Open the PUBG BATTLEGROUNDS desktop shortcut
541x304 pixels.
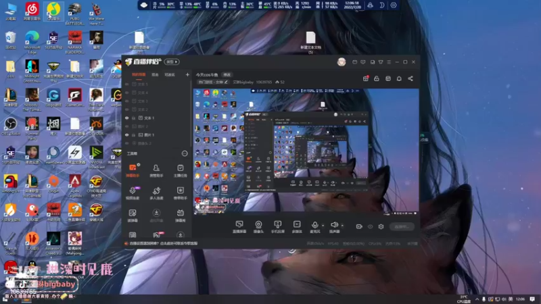pyautogui.click(x=75, y=13)
